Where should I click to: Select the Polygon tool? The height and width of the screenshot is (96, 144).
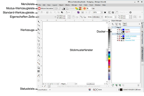pos(38,51)
